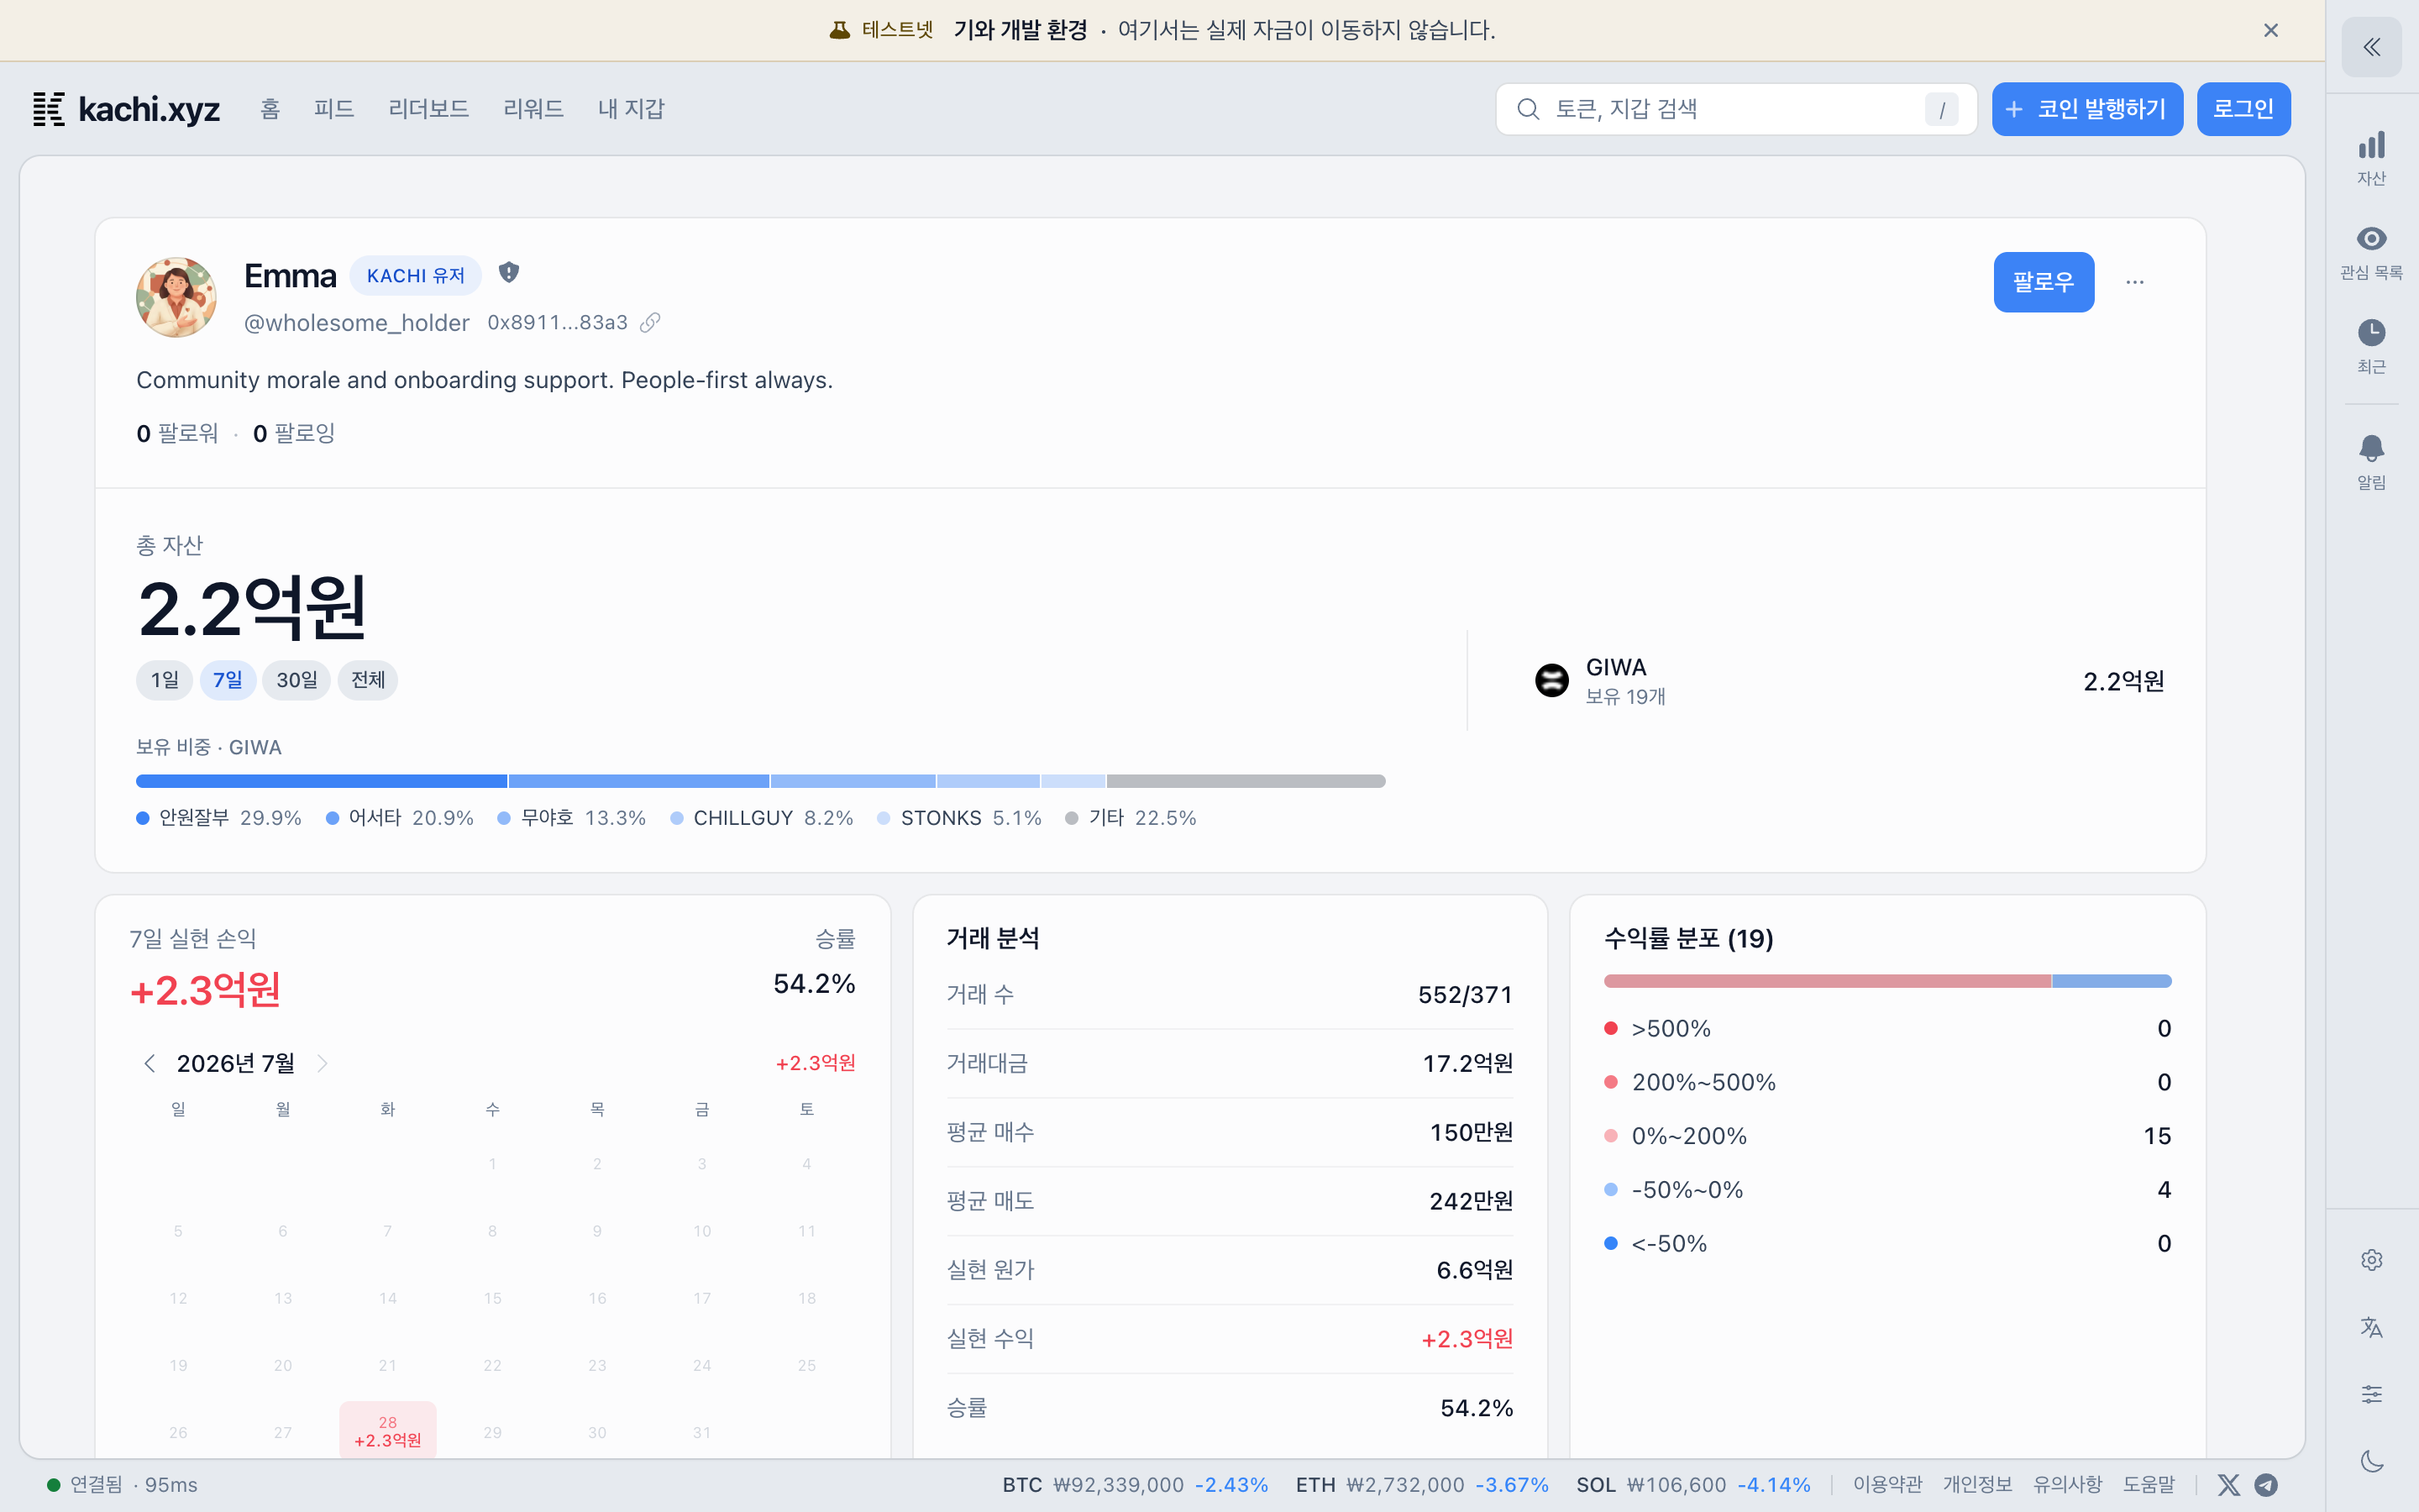The image size is (2419, 1512).
Task: Click the blue segment of 수익률 분포 bar
Action: tap(2111, 981)
